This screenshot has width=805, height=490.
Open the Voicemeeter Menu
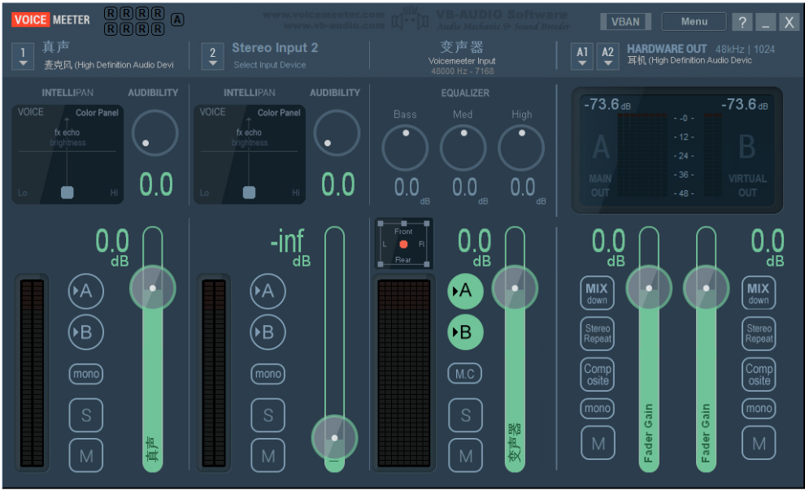point(694,22)
